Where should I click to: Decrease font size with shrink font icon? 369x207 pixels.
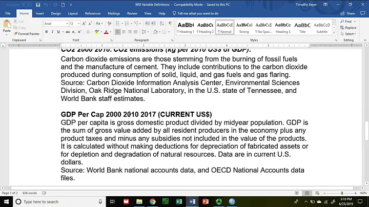pyautogui.click(x=90, y=24)
